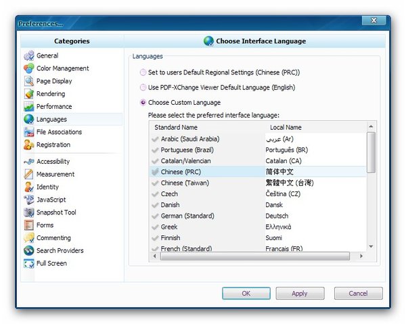
Task: Click horizontal scrollbar left arrow
Action: point(155,256)
